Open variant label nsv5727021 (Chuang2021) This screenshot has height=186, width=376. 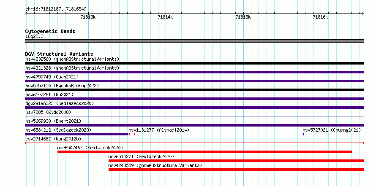(332, 130)
